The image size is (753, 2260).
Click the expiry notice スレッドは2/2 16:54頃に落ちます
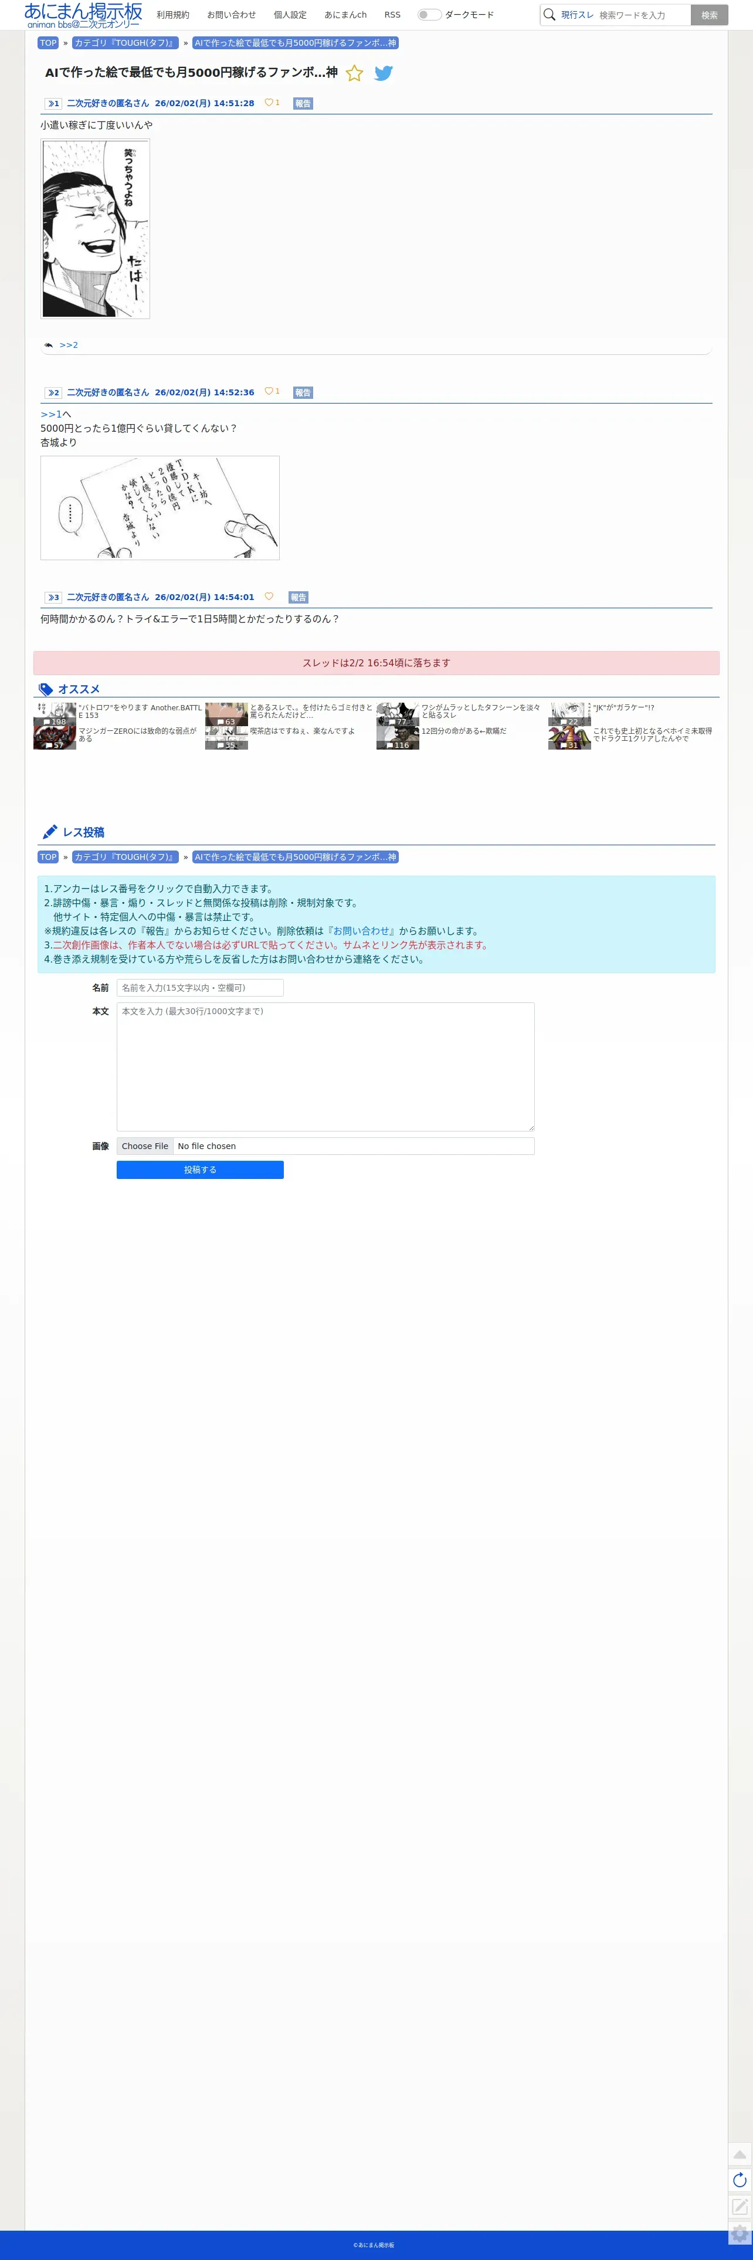coord(376,663)
